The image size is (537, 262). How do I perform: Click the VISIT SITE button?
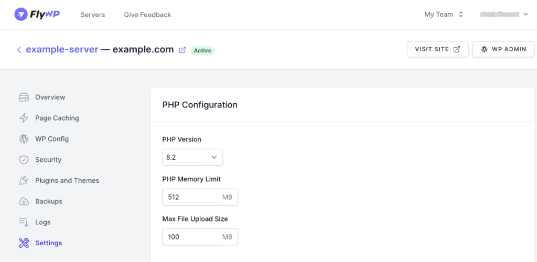(x=438, y=49)
